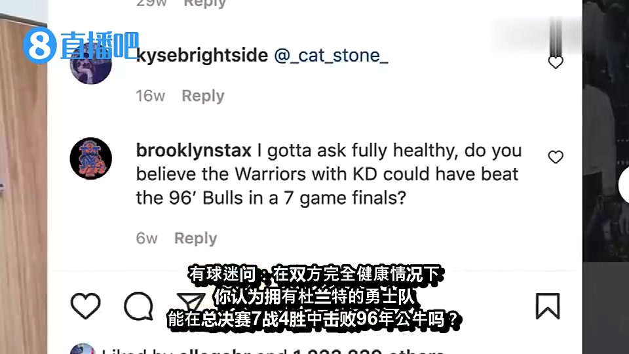The height and width of the screenshot is (354, 629).
Task: Select the Warriors vs 96' Bulls comment text
Action: tap(329, 174)
